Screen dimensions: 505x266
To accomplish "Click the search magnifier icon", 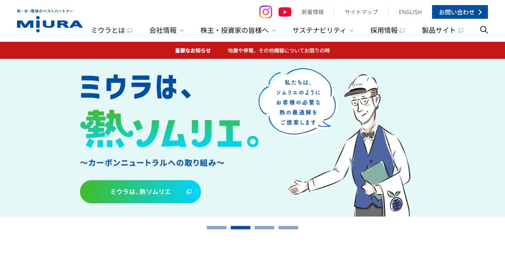I will (484, 30).
